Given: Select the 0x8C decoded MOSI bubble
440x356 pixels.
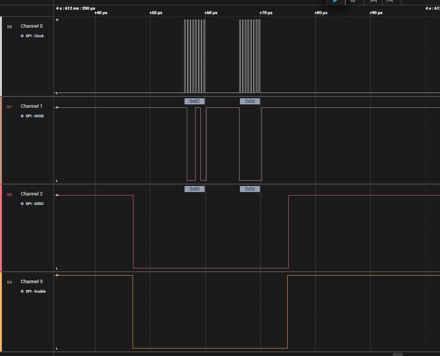Looking at the screenshot, I should tap(195, 101).
